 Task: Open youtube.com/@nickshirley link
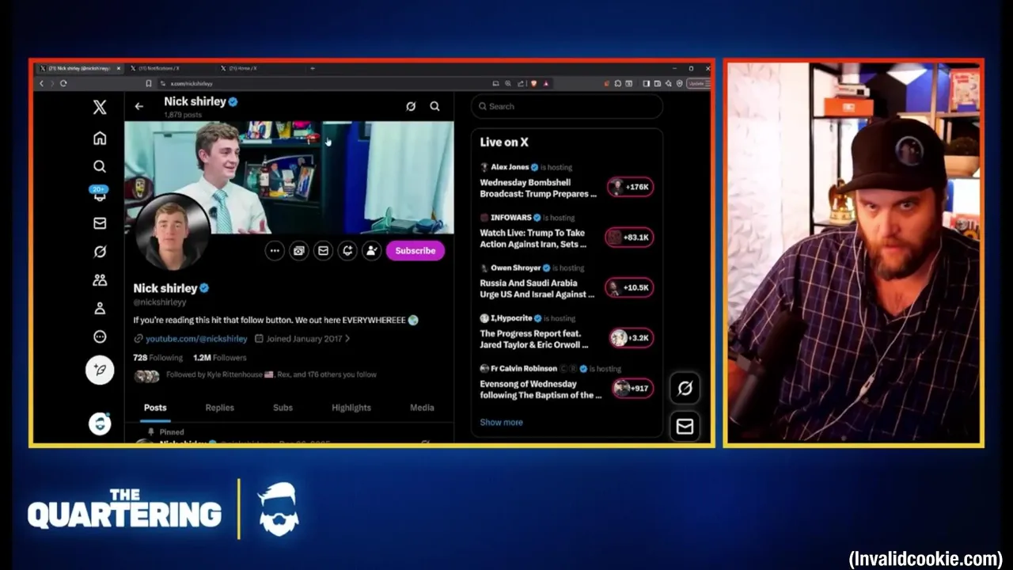tap(196, 339)
